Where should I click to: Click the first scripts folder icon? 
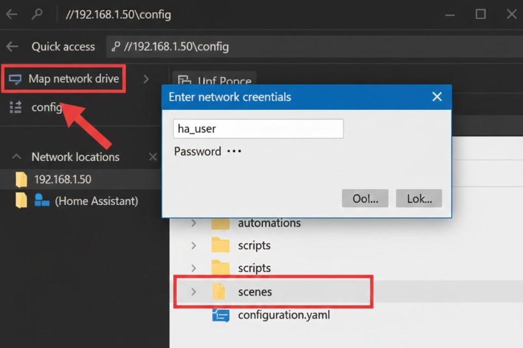tap(220, 245)
